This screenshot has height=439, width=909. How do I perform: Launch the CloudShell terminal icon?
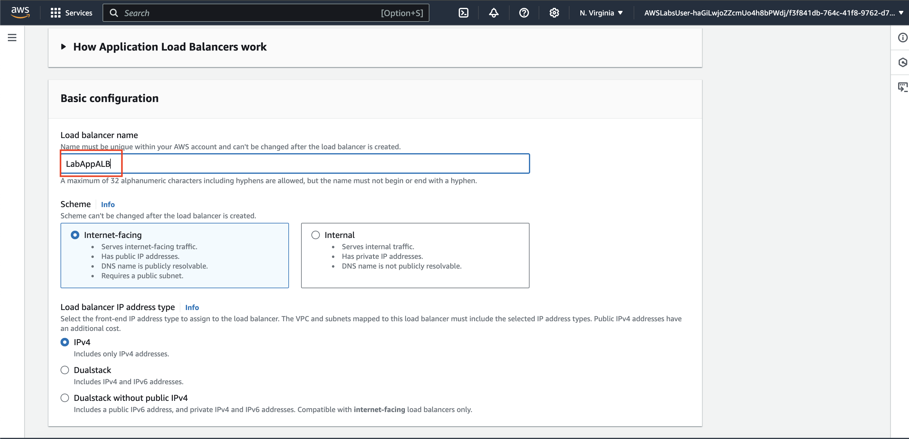463,13
